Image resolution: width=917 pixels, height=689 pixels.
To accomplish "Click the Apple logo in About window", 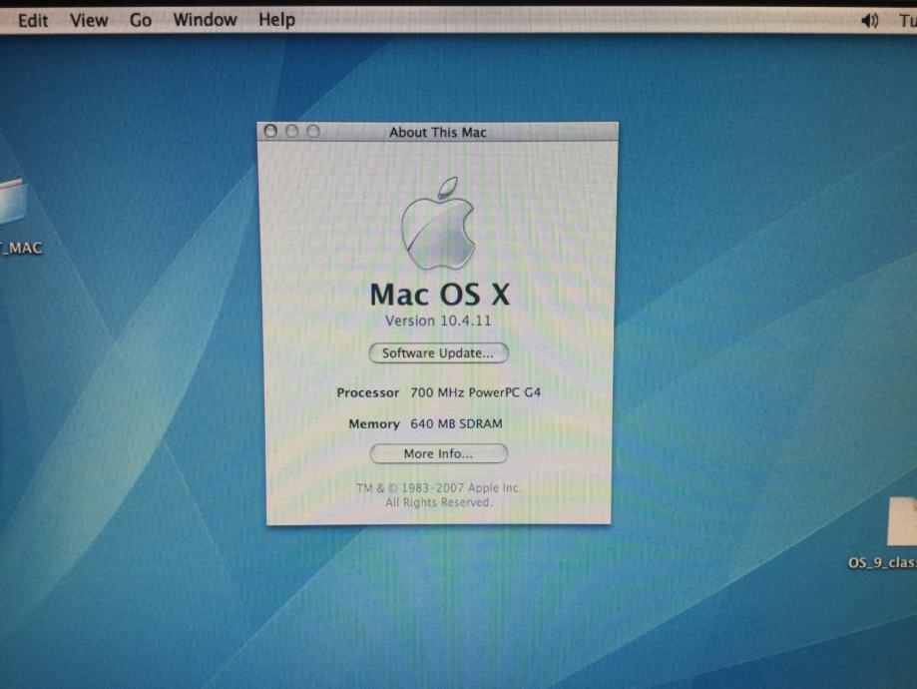I will point(438,224).
